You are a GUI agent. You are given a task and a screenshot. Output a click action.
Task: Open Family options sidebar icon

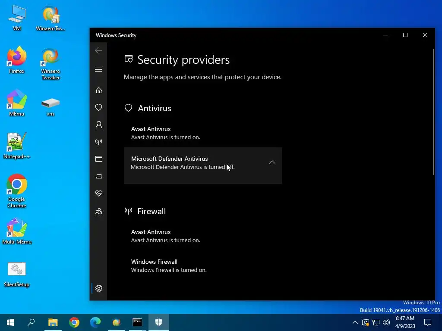[x=99, y=211]
